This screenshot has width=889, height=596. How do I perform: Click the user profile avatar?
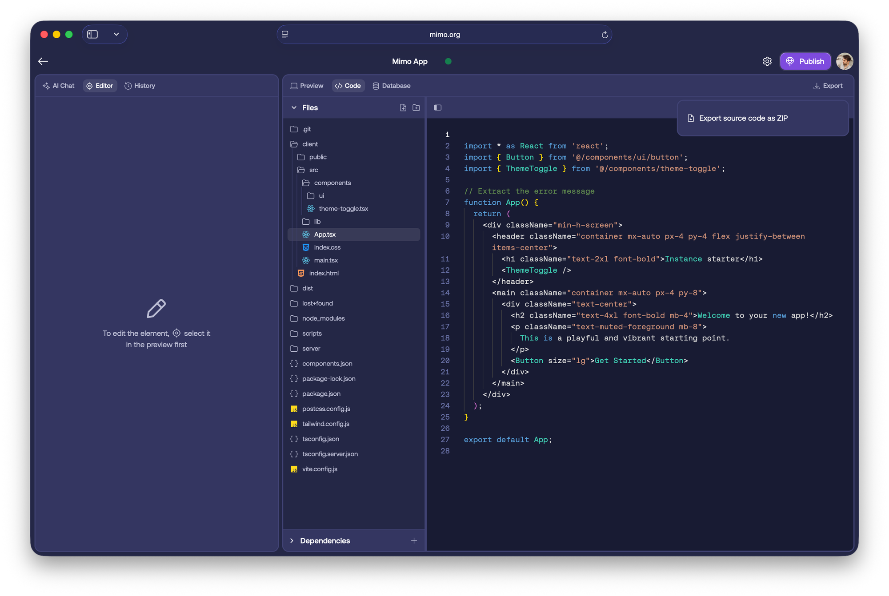(x=844, y=61)
